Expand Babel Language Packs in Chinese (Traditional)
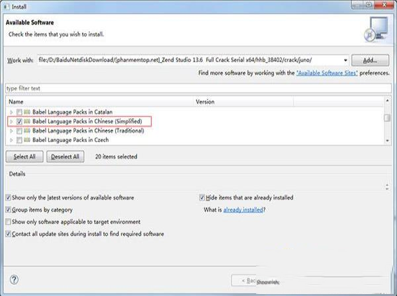Viewport: 397px width, 296px height. tap(11, 131)
